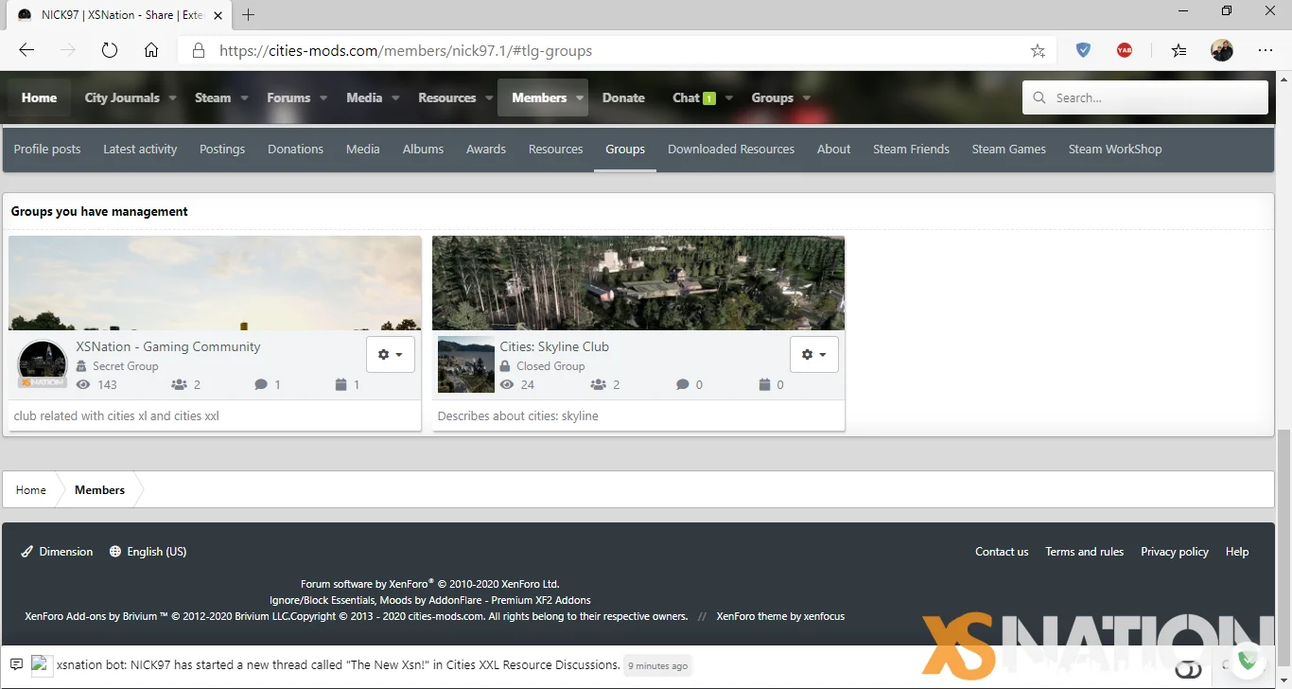Expand the Forums menu arrow

pyautogui.click(x=323, y=97)
